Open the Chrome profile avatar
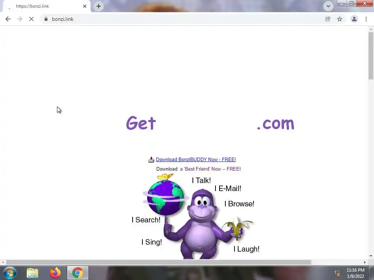 coord(354,19)
